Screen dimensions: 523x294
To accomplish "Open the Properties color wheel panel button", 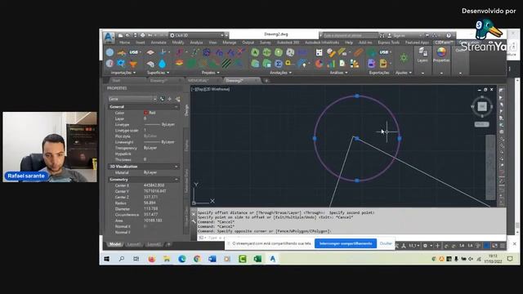I will pyautogui.click(x=441, y=55).
